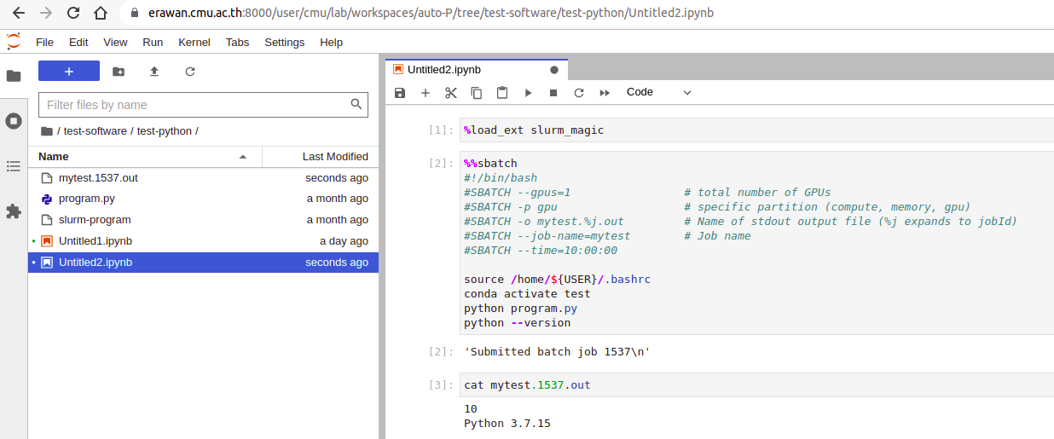The image size is (1054, 439).
Task: Show the Table of Contents sidebar
Action: tap(14, 166)
